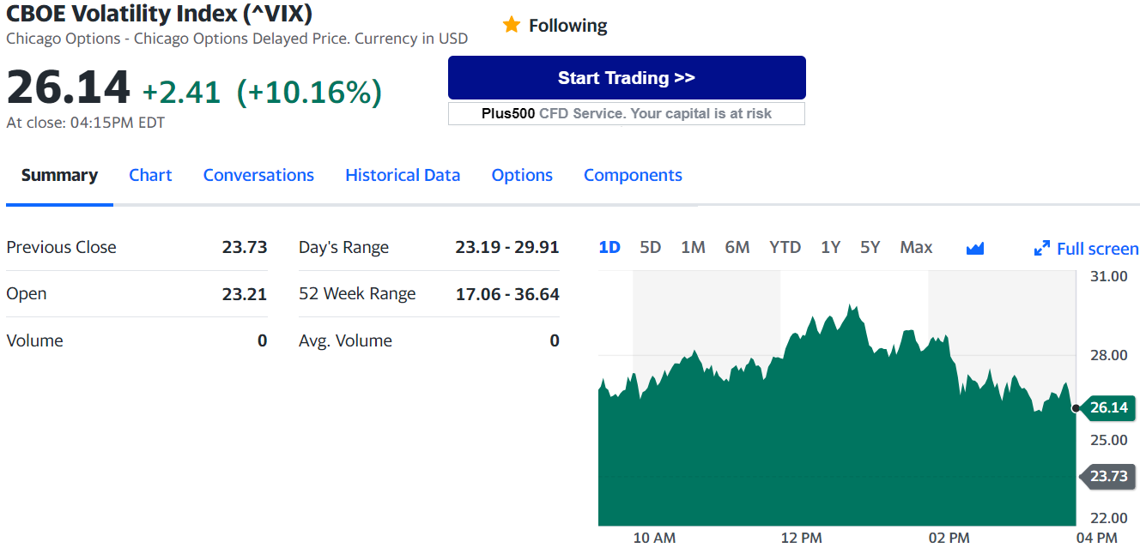
Task: Click the Previous Close value 23.73
Action: [x=245, y=247]
